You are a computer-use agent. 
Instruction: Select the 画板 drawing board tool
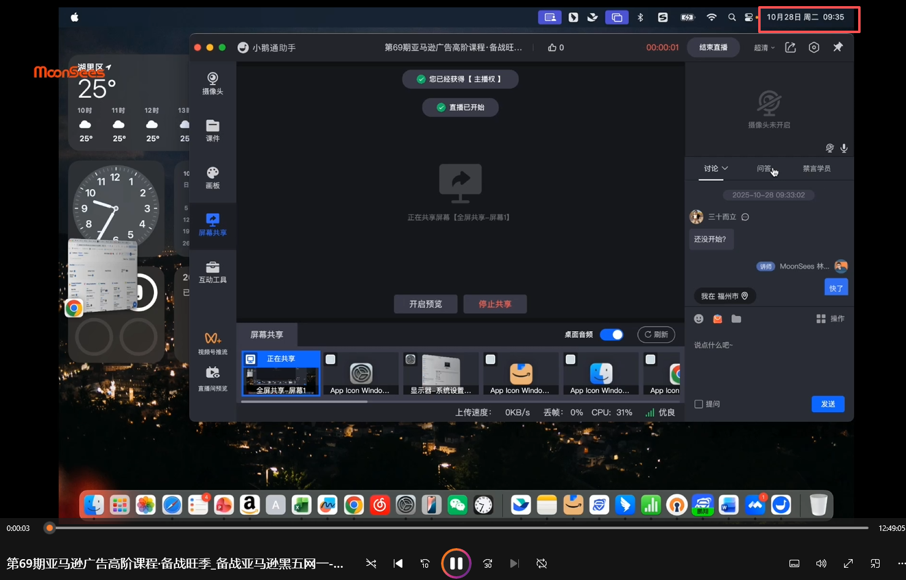tap(212, 177)
